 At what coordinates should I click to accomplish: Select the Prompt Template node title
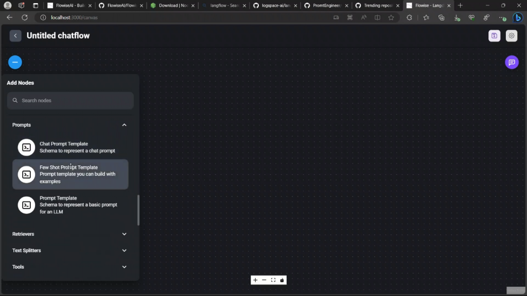click(x=58, y=198)
